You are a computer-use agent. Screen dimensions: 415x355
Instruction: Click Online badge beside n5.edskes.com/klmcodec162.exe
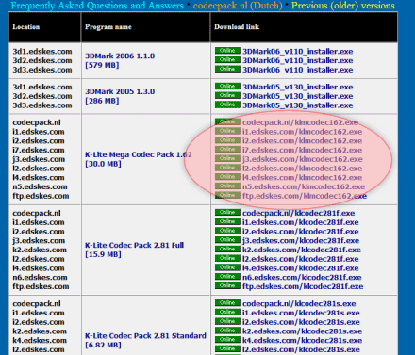227,186
